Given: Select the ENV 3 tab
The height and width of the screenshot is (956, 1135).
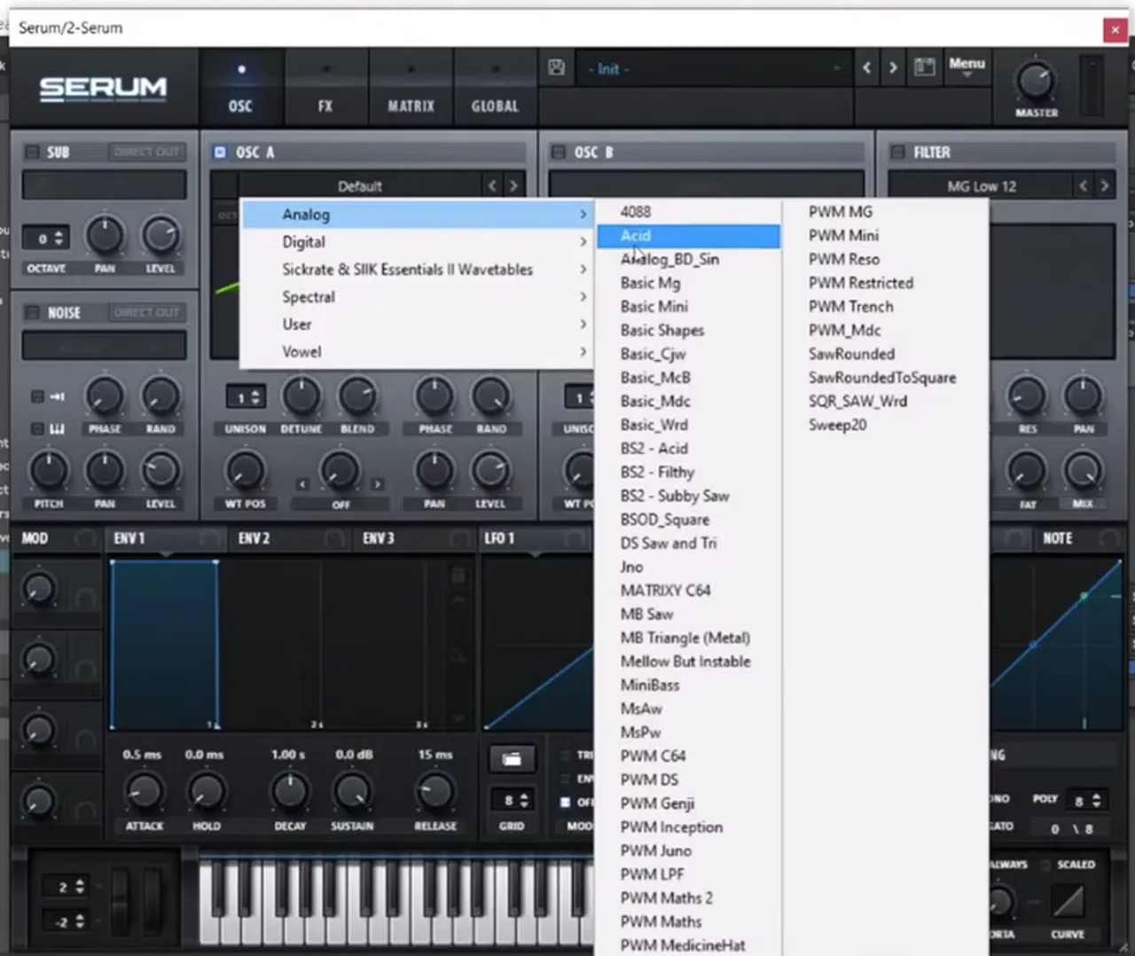Looking at the screenshot, I should (x=379, y=538).
